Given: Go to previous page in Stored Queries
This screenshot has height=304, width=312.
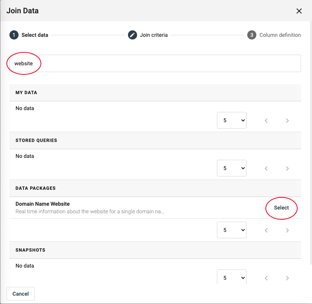Looking at the screenshot, I should click(x=266, y=169).
